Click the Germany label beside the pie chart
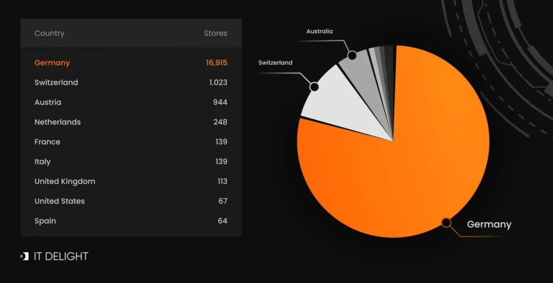The height and width of the screenshot is (283, 553). (489, 224)
